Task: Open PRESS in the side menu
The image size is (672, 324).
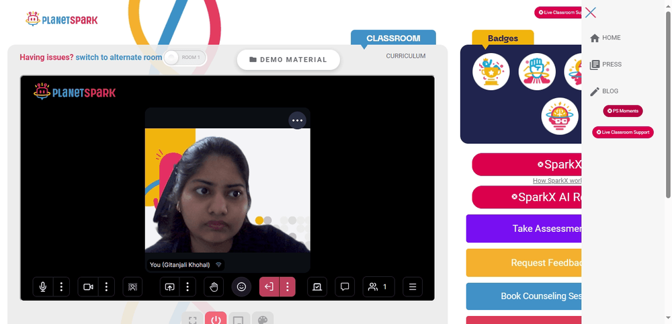Action: point(605,65)
